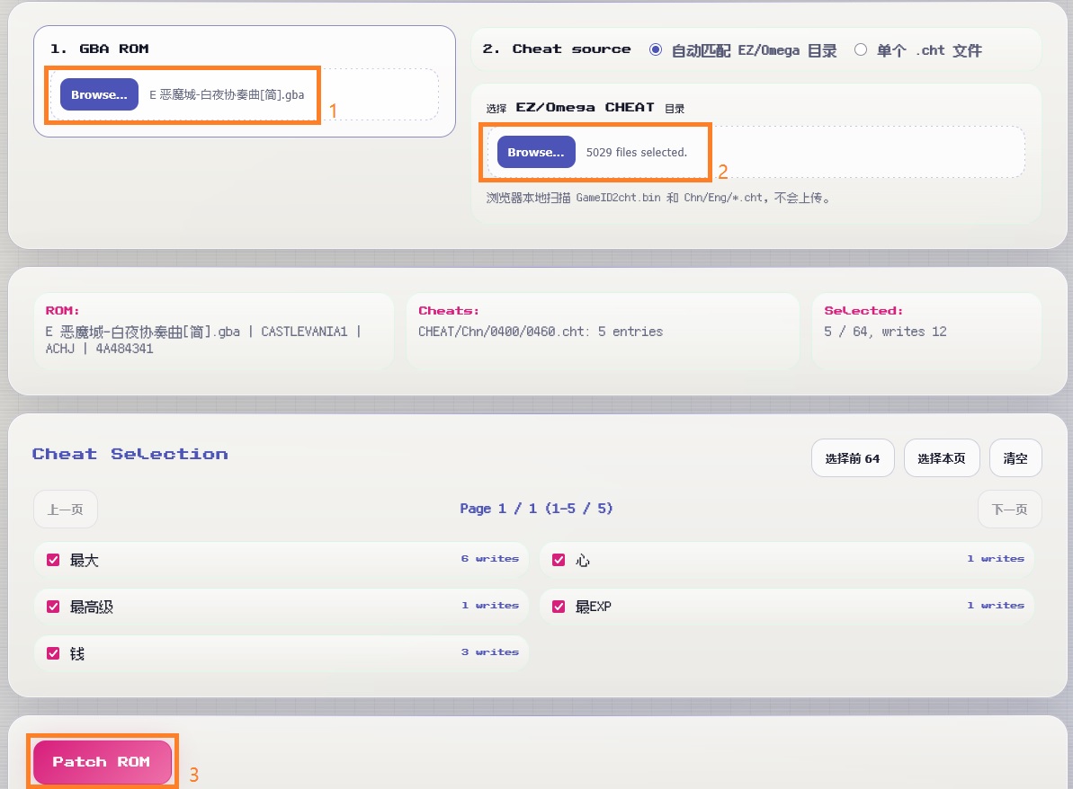1073x789 pixels.
Task: Uncheck the 最大 cheat checkbox
Action: click(x=53, y=560)
